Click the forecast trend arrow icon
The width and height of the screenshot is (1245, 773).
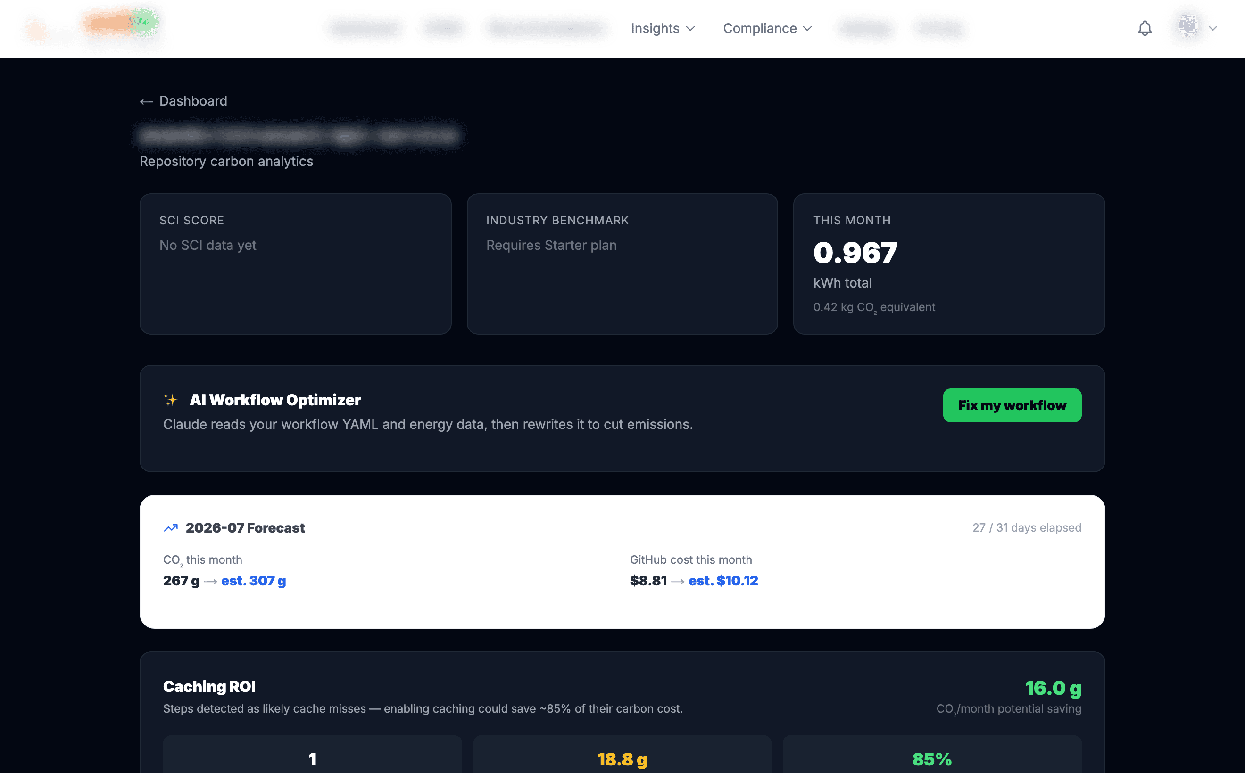pyautogui.click(x=171, y=527)
